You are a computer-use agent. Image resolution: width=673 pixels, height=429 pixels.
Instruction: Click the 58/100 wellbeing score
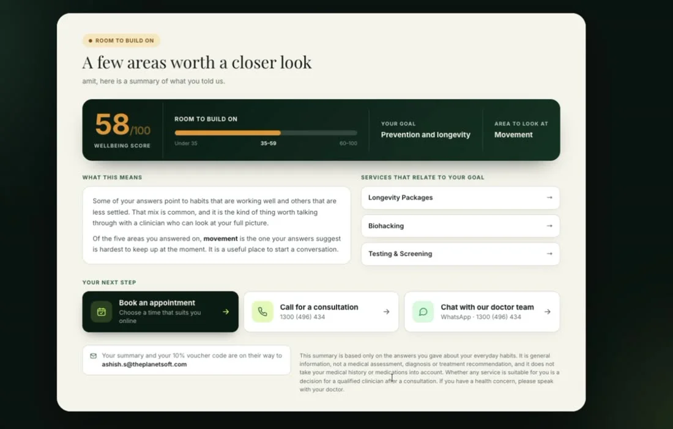click(122, 125)
